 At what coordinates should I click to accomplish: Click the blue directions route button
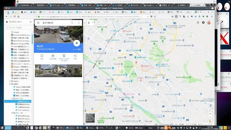pos(77,43)
